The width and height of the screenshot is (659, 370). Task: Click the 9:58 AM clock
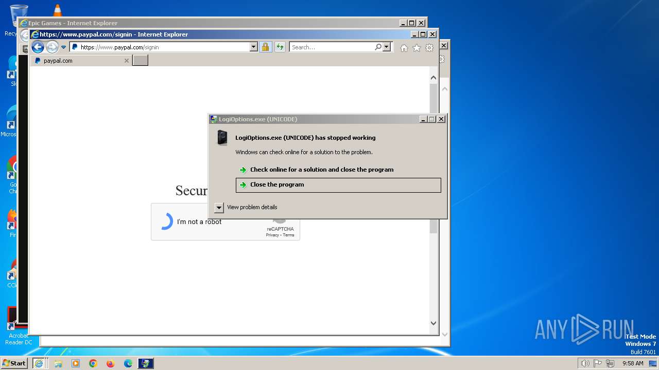(x=633, y=363)
